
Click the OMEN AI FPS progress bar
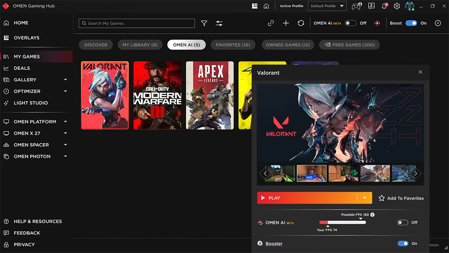point(342,223)
